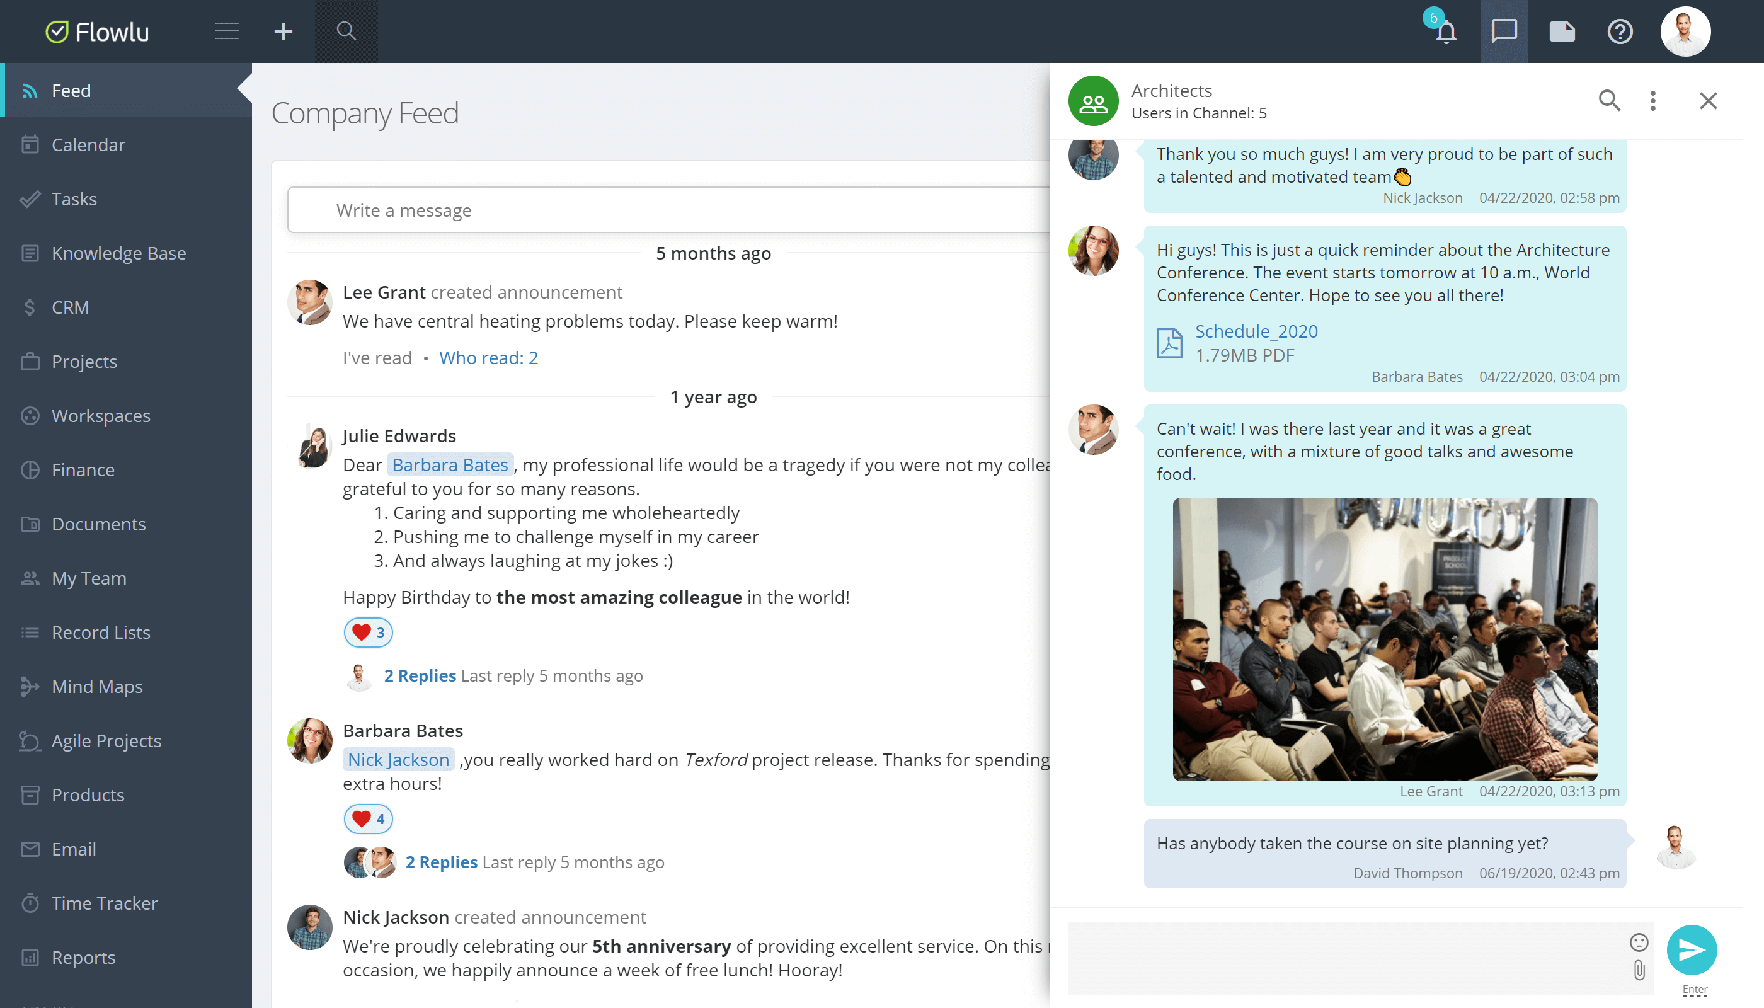Toggle the heart reaction on Julie's birthday post
Image resolution: width=1764 pixels, height=1008 pixels.
pyautogui.click(x=368, y=632)
